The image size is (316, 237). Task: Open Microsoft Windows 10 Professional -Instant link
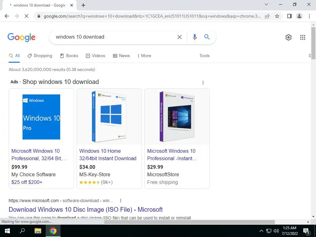coord(172,155)
